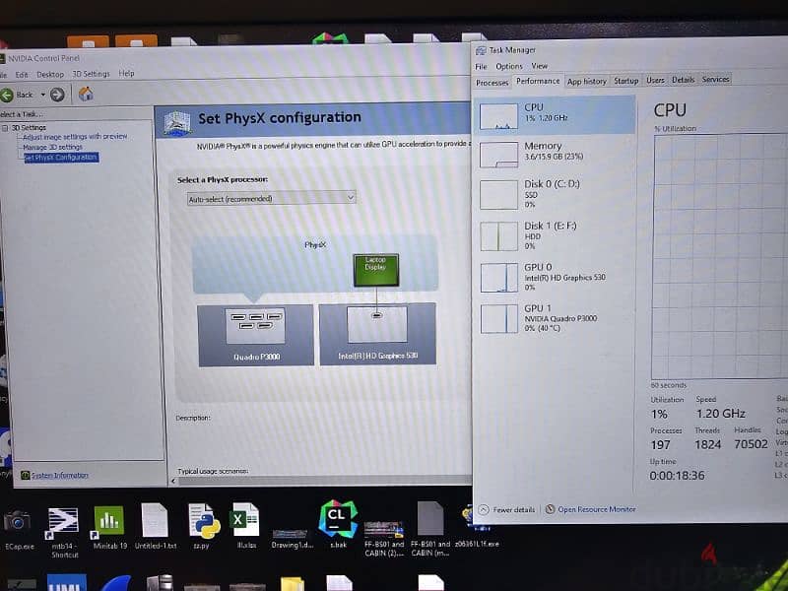Screen dimensions: 788x591
Task: Select GPU 1 NVIDIA Quadro P3000
Action: pos(556,317)
